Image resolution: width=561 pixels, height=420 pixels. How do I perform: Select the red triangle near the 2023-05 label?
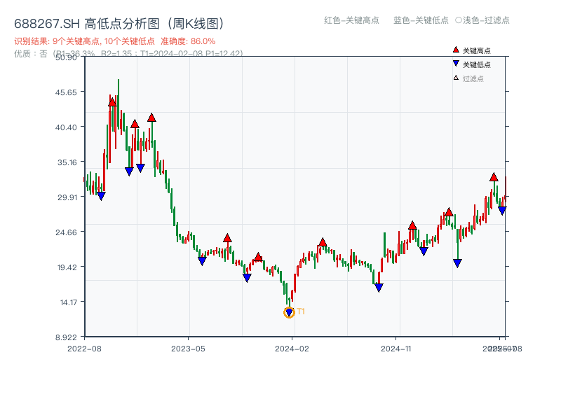(227, 238)
